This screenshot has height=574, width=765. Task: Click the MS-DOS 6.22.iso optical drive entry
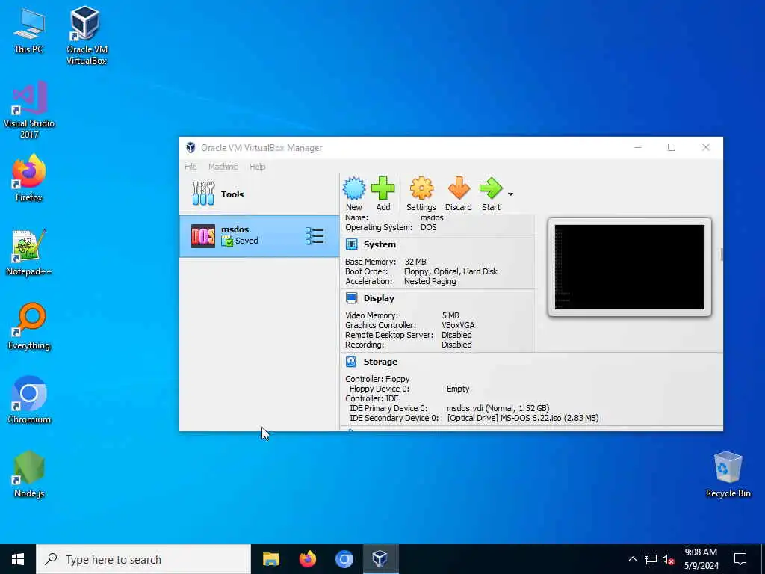click(x=522, y=418)
